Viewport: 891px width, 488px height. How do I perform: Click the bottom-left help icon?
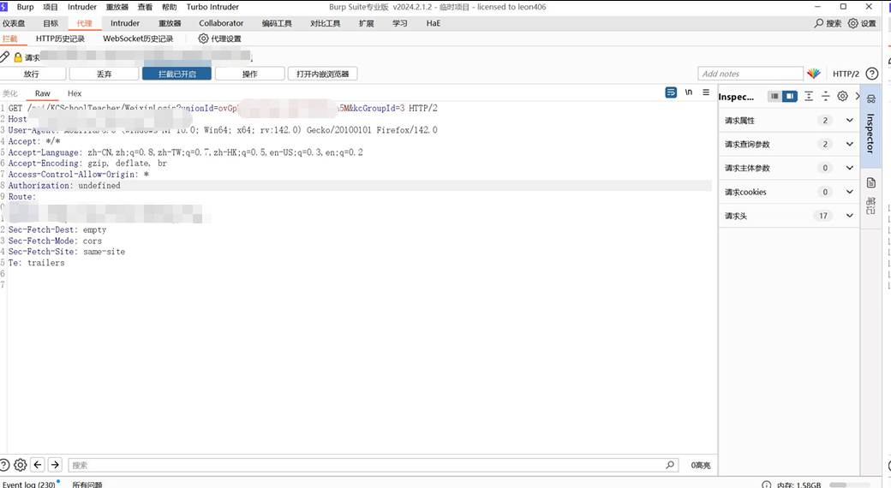point(4,465)
